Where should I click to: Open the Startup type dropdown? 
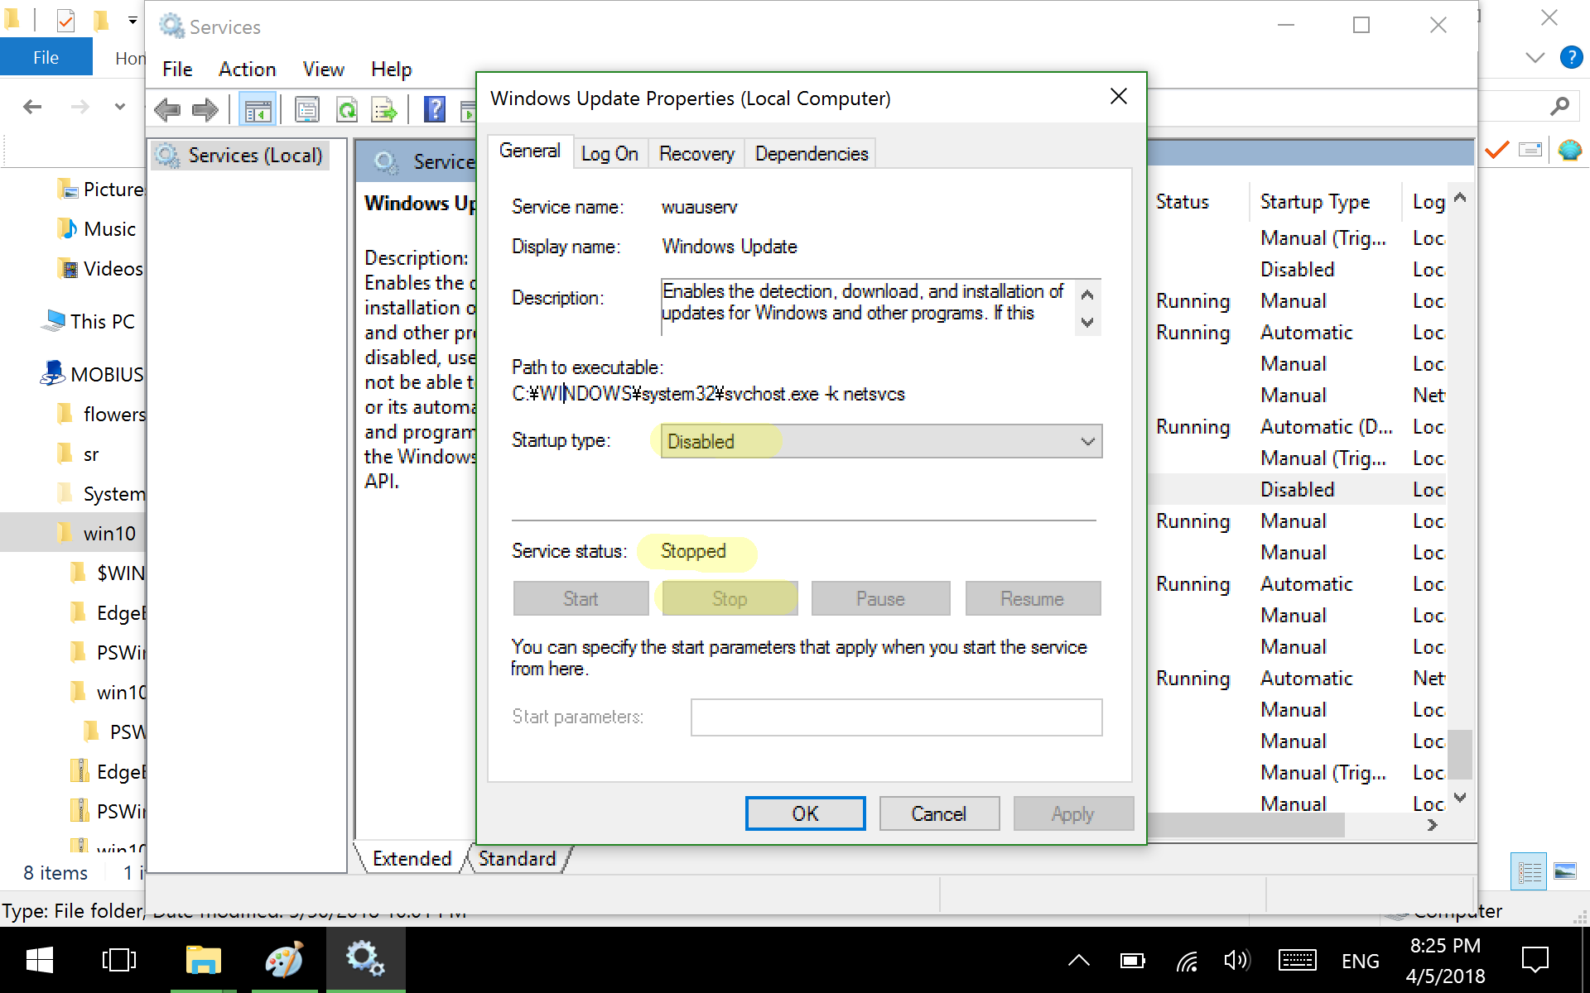(x=1086, y=441)
